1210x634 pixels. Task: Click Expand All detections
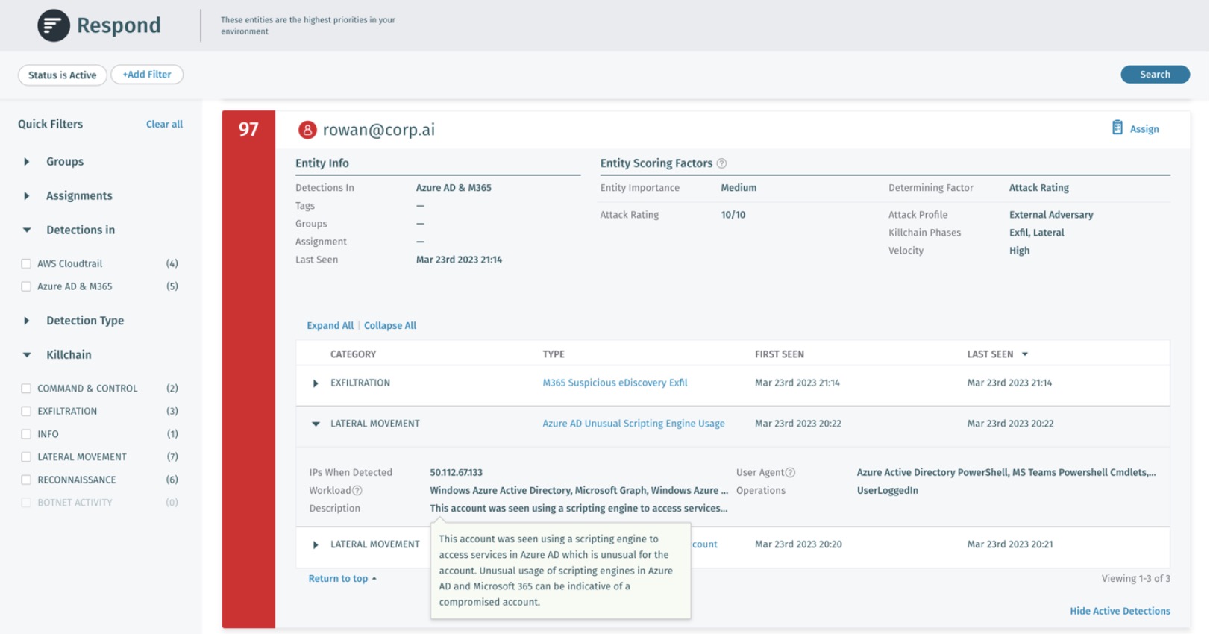point(330,326)
